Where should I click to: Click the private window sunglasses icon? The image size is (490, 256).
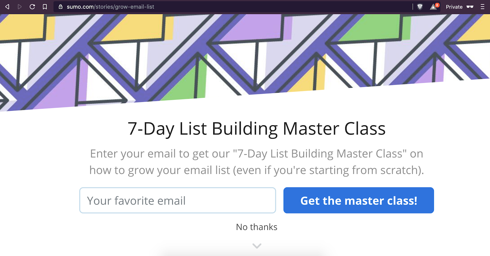[x=470, y=7]
